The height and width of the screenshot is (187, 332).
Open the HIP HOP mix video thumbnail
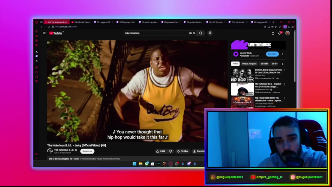point(242,75)
